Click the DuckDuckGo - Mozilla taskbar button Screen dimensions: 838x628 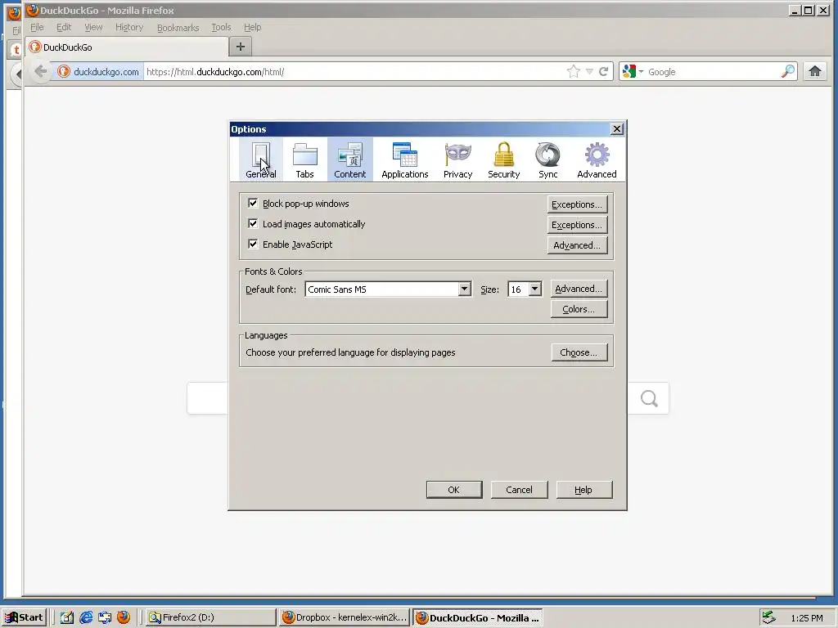(478, 617)
